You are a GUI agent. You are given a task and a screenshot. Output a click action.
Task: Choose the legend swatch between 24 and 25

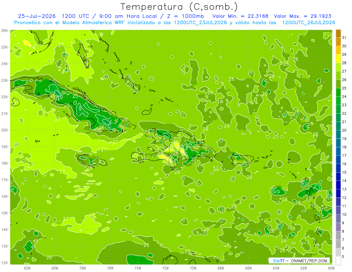click(338, 92)
